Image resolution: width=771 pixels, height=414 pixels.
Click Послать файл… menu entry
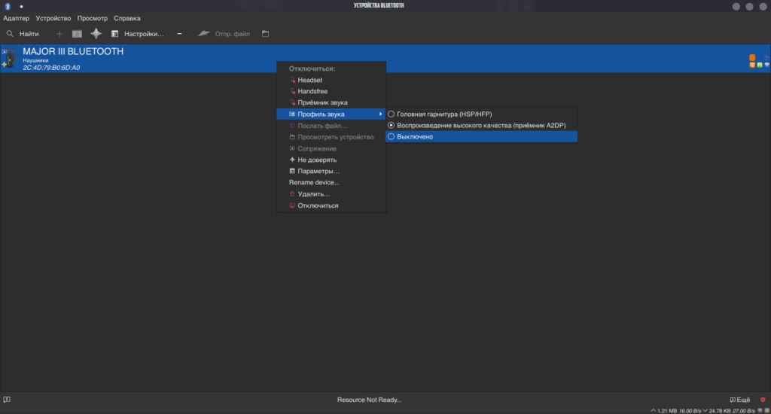click(331, 126)
